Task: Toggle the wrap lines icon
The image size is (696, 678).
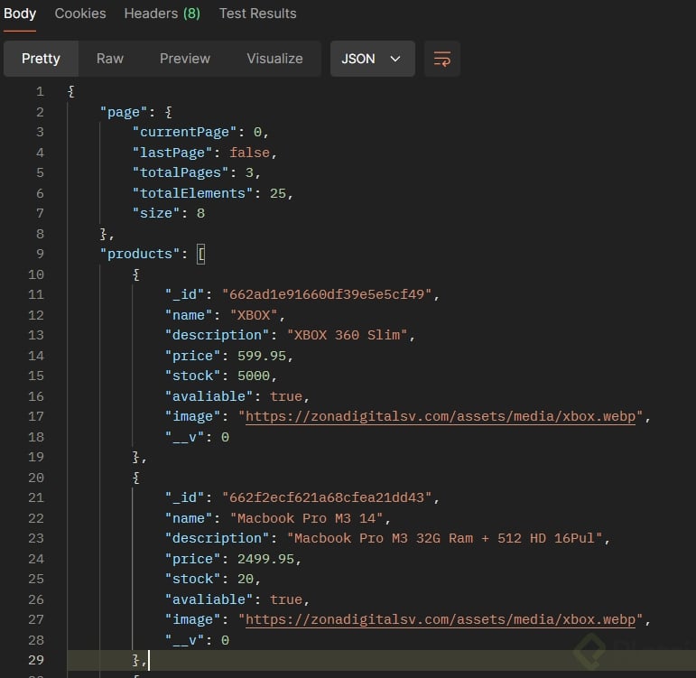Action: coord(442,59)
